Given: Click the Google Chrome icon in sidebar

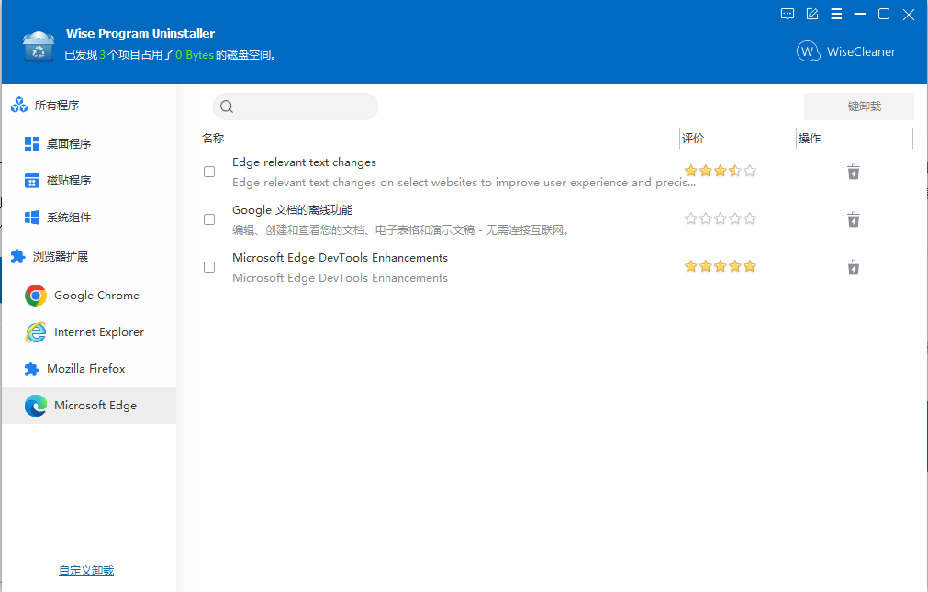Looking at the screenshot, I should pos(36,296).
